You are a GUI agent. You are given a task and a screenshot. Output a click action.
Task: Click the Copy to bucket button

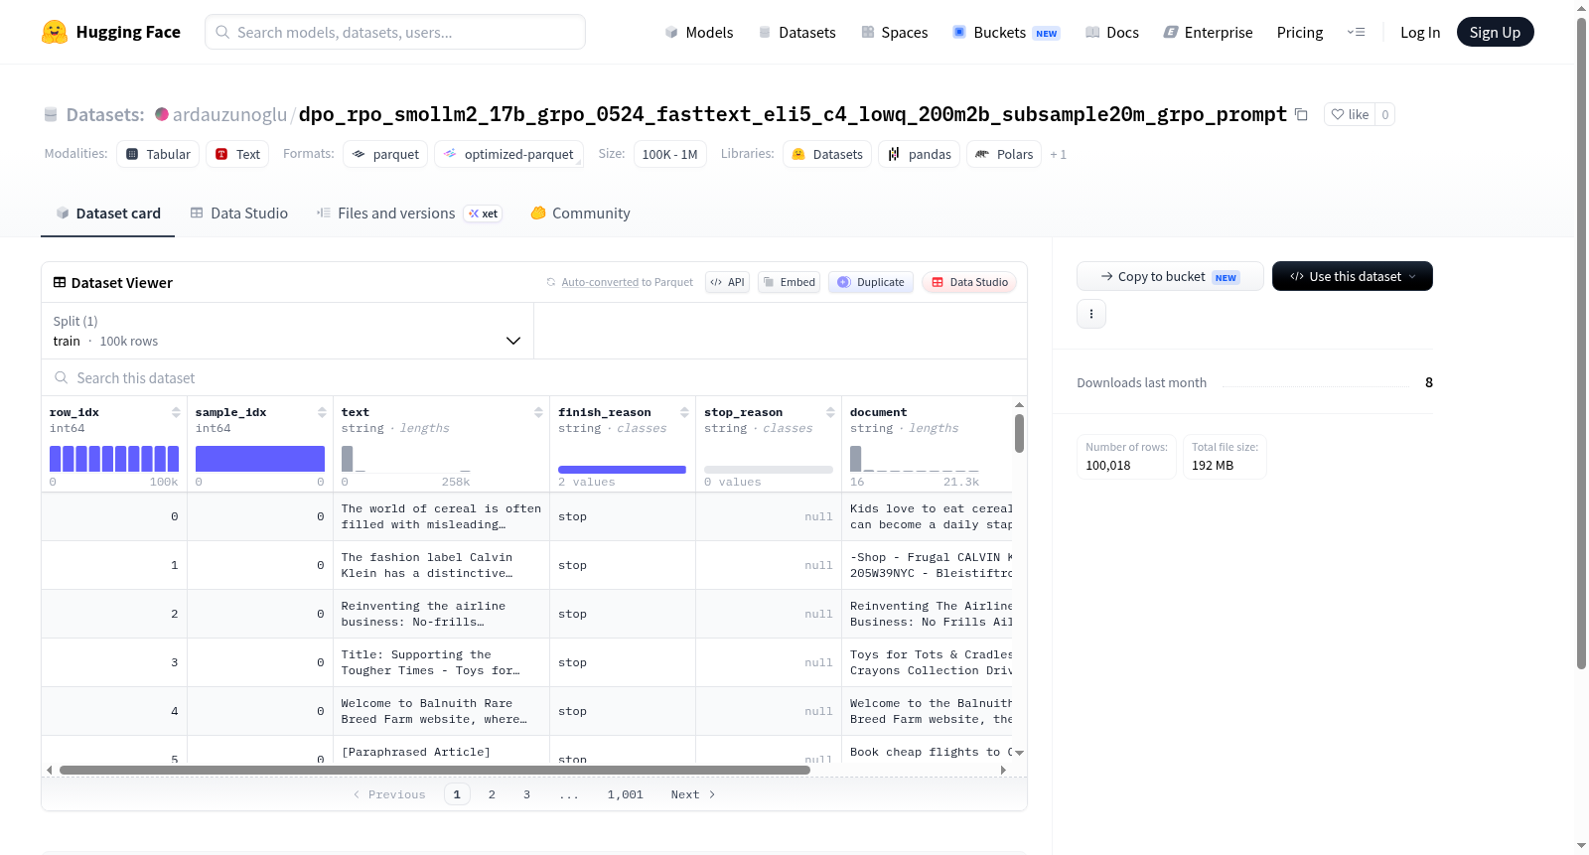point(1170,276)
